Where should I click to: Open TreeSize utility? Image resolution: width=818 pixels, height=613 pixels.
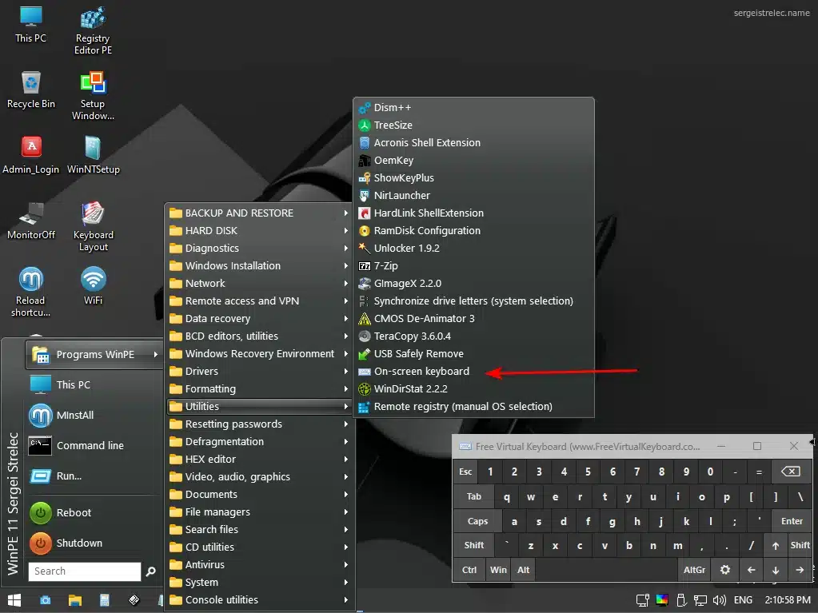[473, 125]
